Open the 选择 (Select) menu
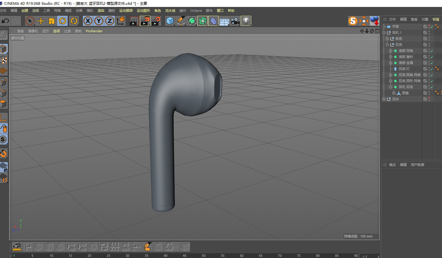 (36, 10)
